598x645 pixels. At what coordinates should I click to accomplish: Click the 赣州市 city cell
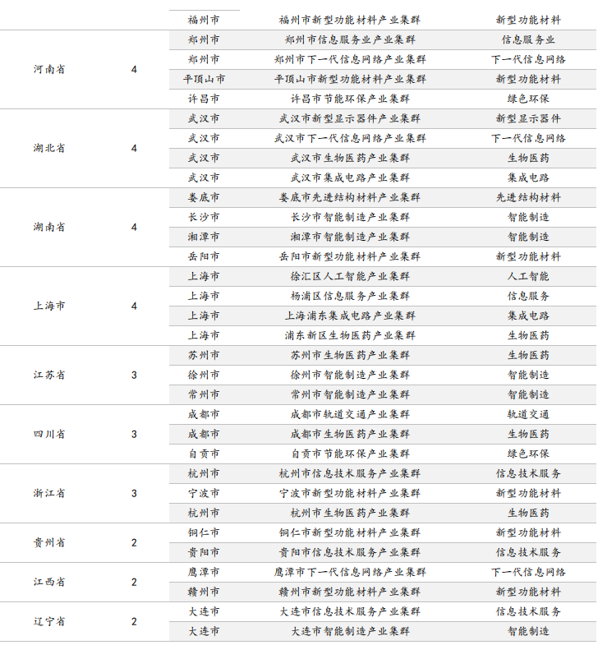(204, 592)
